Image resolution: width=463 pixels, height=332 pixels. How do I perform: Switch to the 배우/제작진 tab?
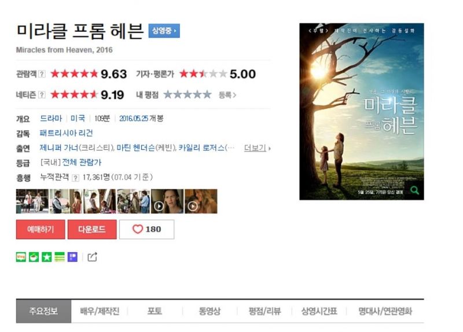tap(100, 311)
